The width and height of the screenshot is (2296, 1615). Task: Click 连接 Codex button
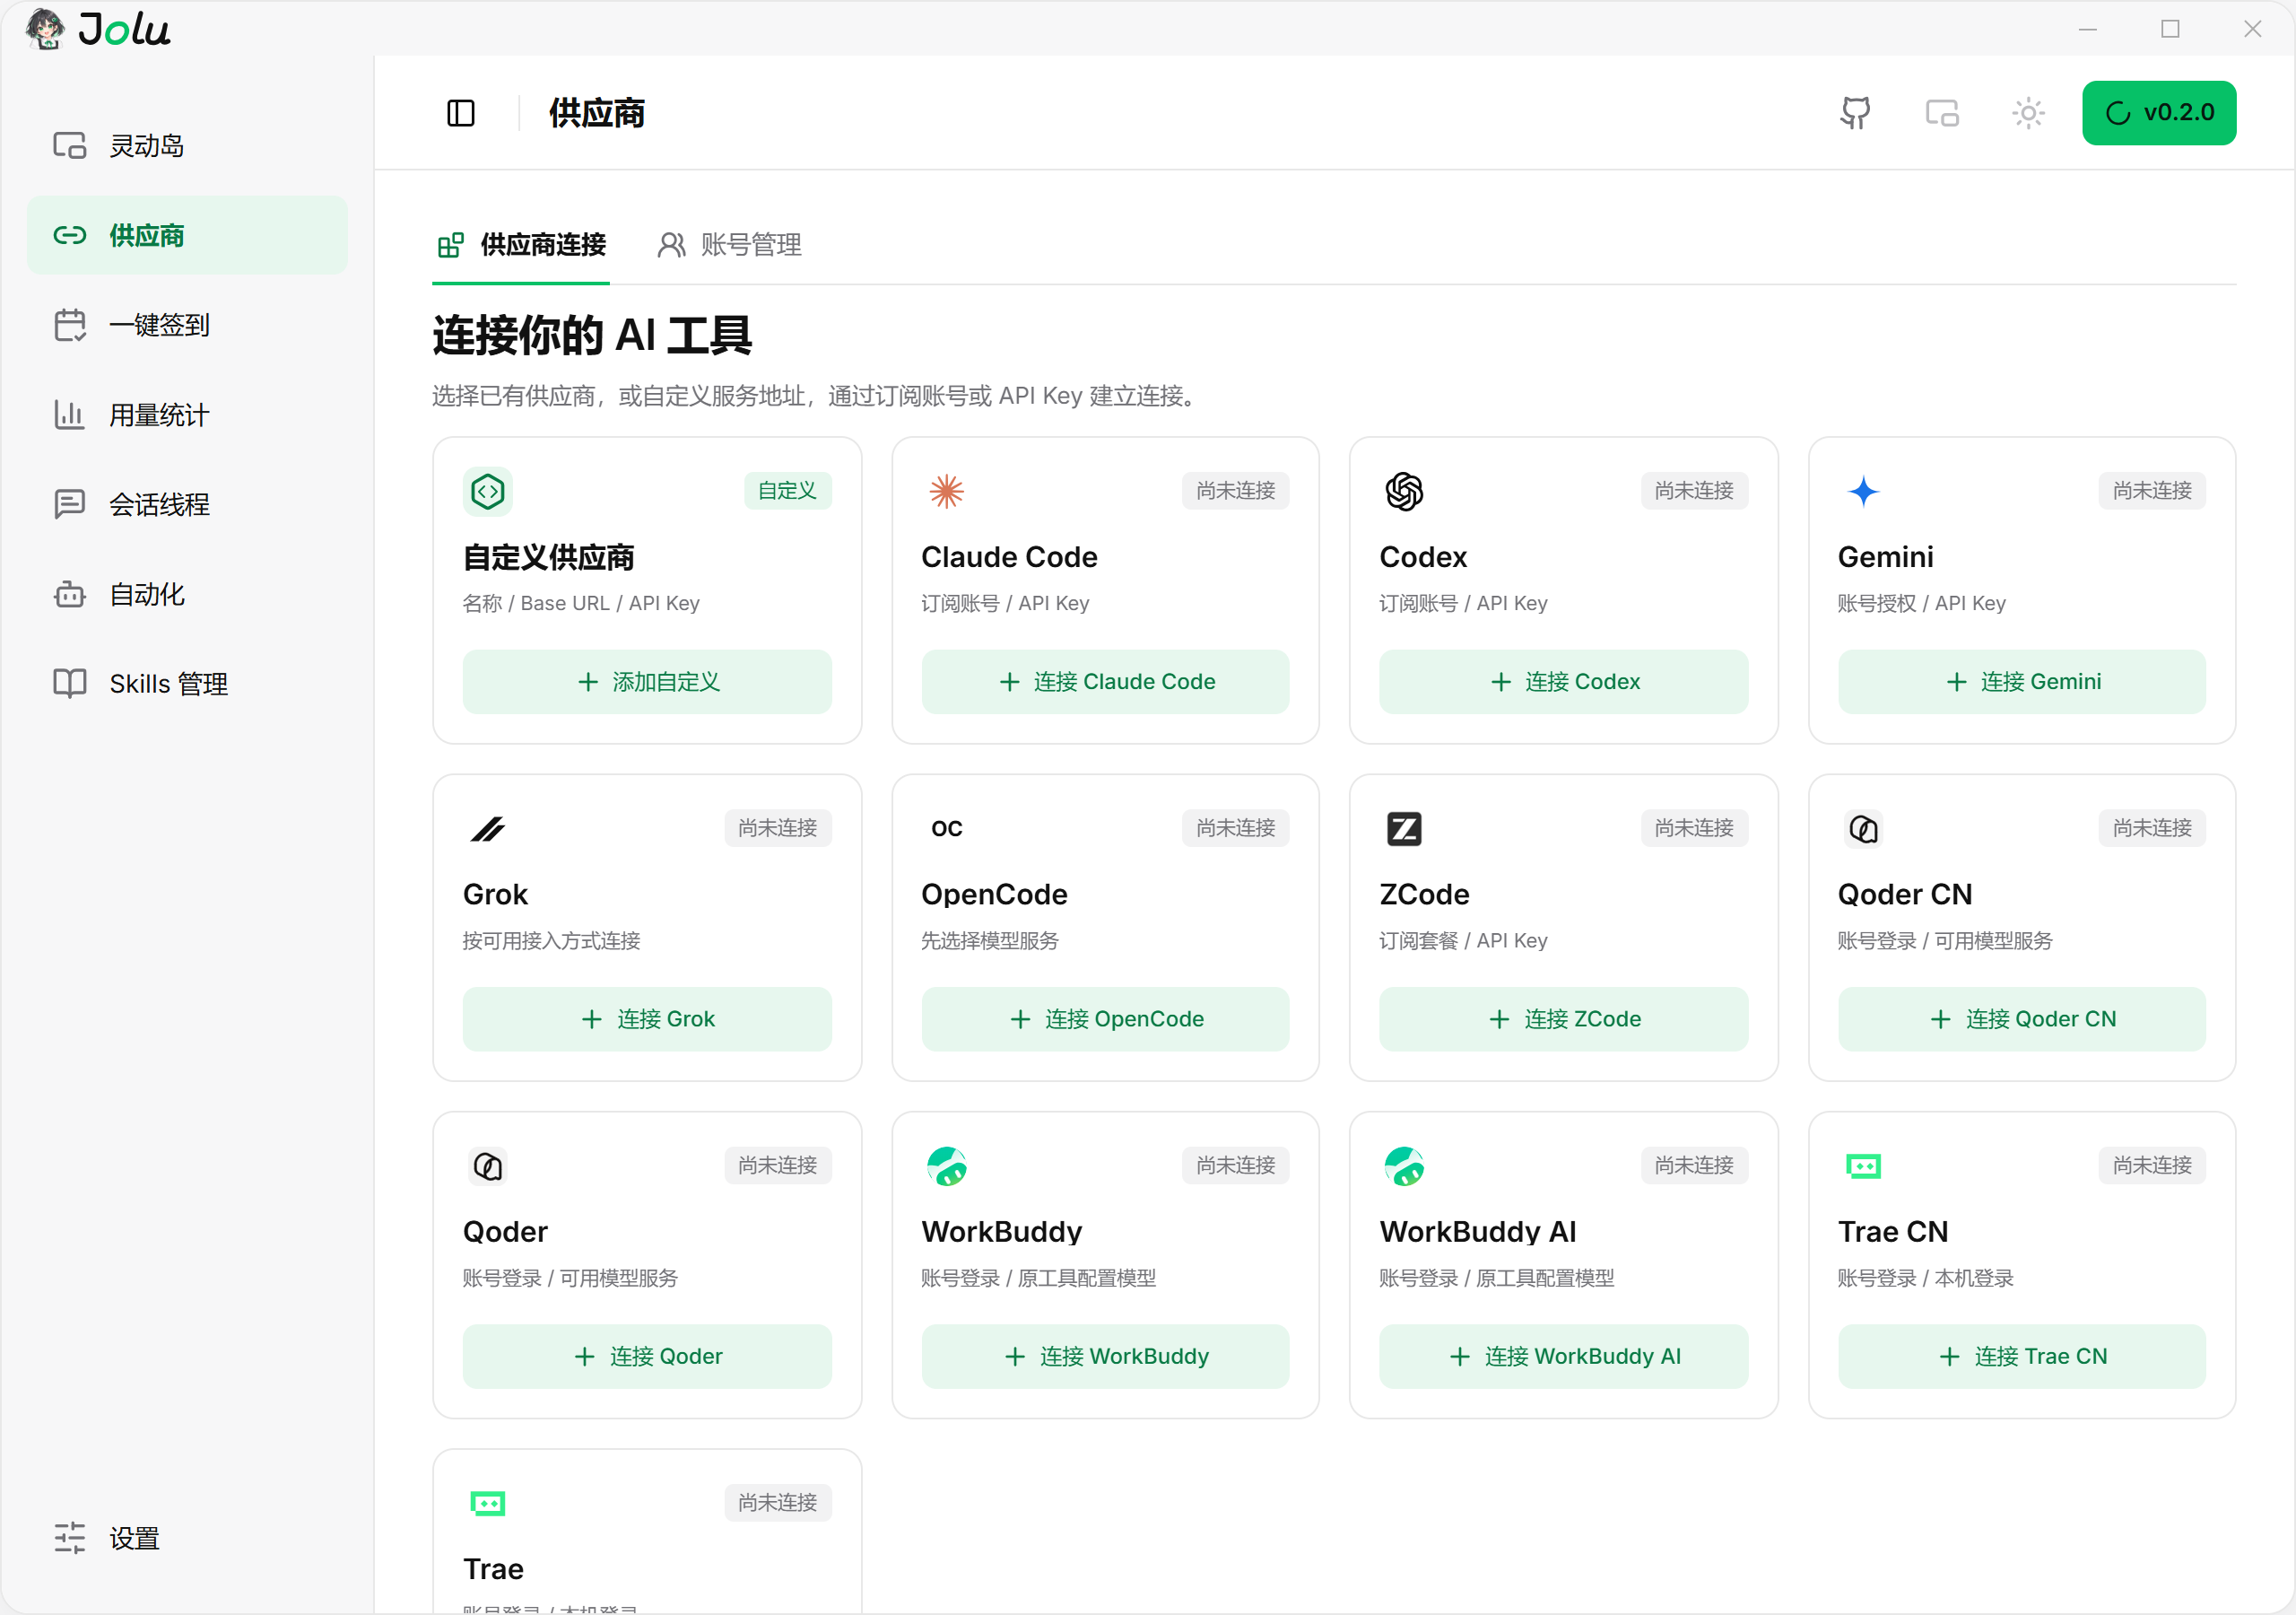(1563, 681)
